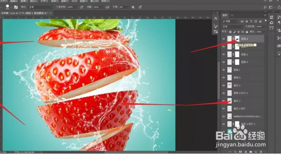Image resolution: width=281 pixels, height=154 pixels.
Task: Hide 图层 8 layer eye
Action: (224, 39)
